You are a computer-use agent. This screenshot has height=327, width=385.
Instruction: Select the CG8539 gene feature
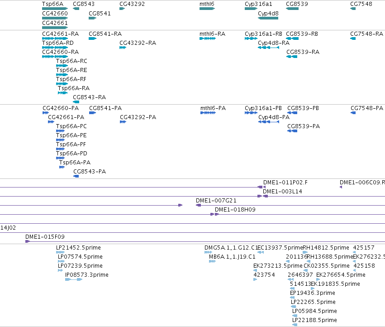coord(292,9)
